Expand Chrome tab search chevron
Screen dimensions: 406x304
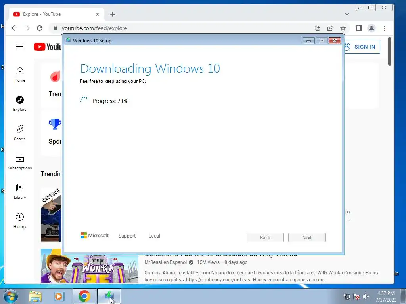click(347, 14)
